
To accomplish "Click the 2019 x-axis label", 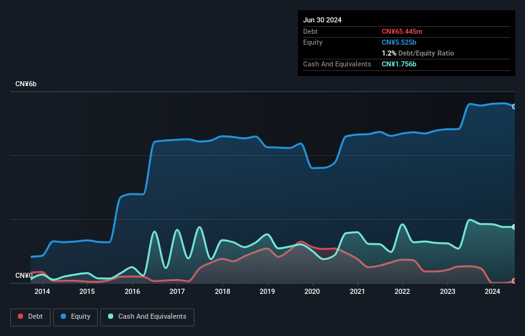I will (x=267, y=291).
